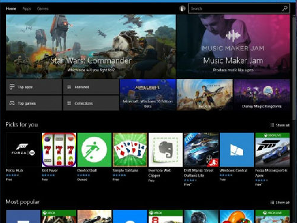
Task: Show all Picks for you
Action: coord(280,125)
